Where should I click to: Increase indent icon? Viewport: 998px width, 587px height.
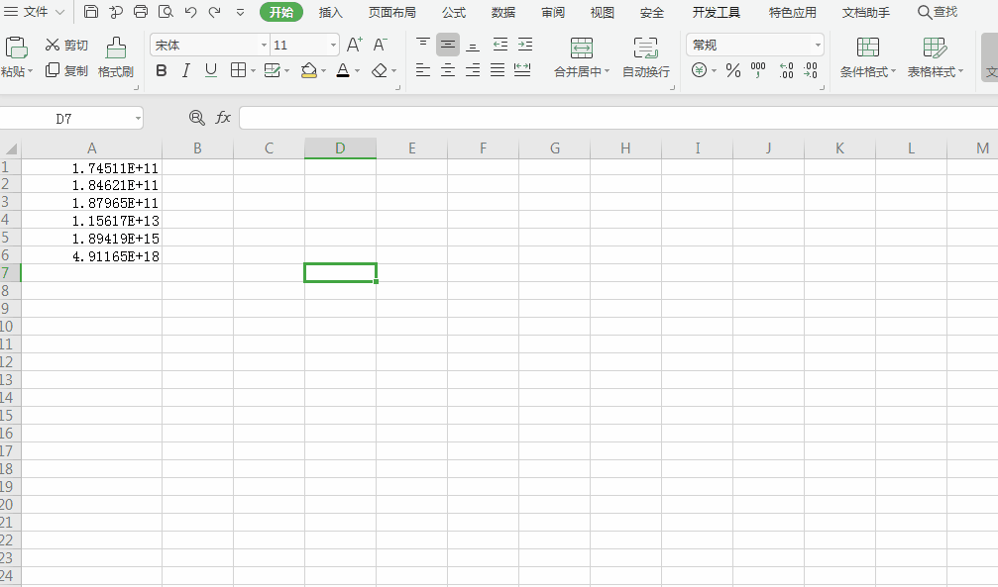pos(525,45)
